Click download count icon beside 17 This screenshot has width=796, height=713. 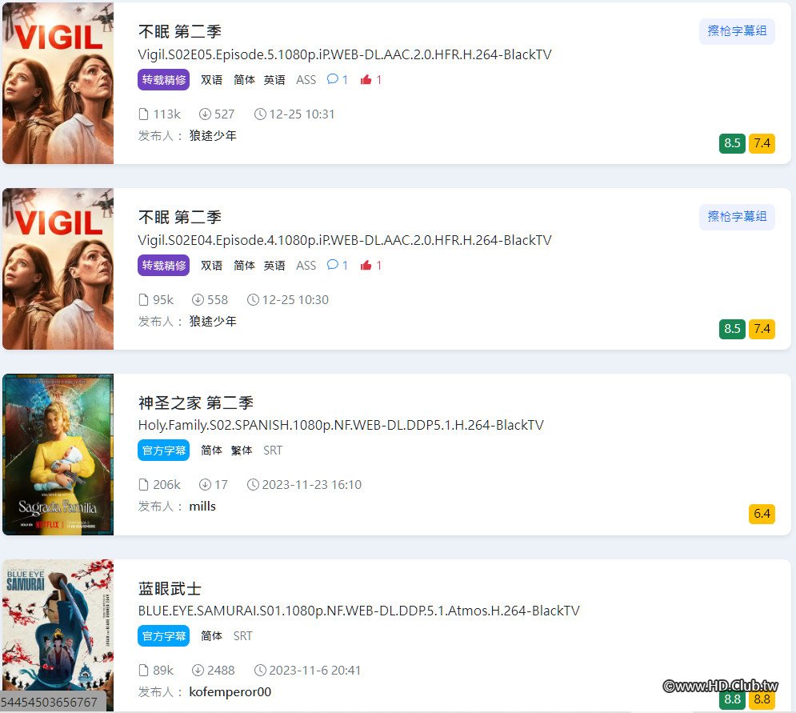pos(205,485)
